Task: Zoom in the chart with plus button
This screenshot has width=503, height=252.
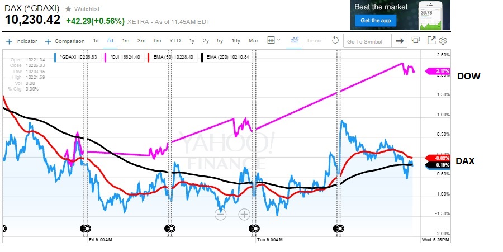Action: [x=244, y=214]
